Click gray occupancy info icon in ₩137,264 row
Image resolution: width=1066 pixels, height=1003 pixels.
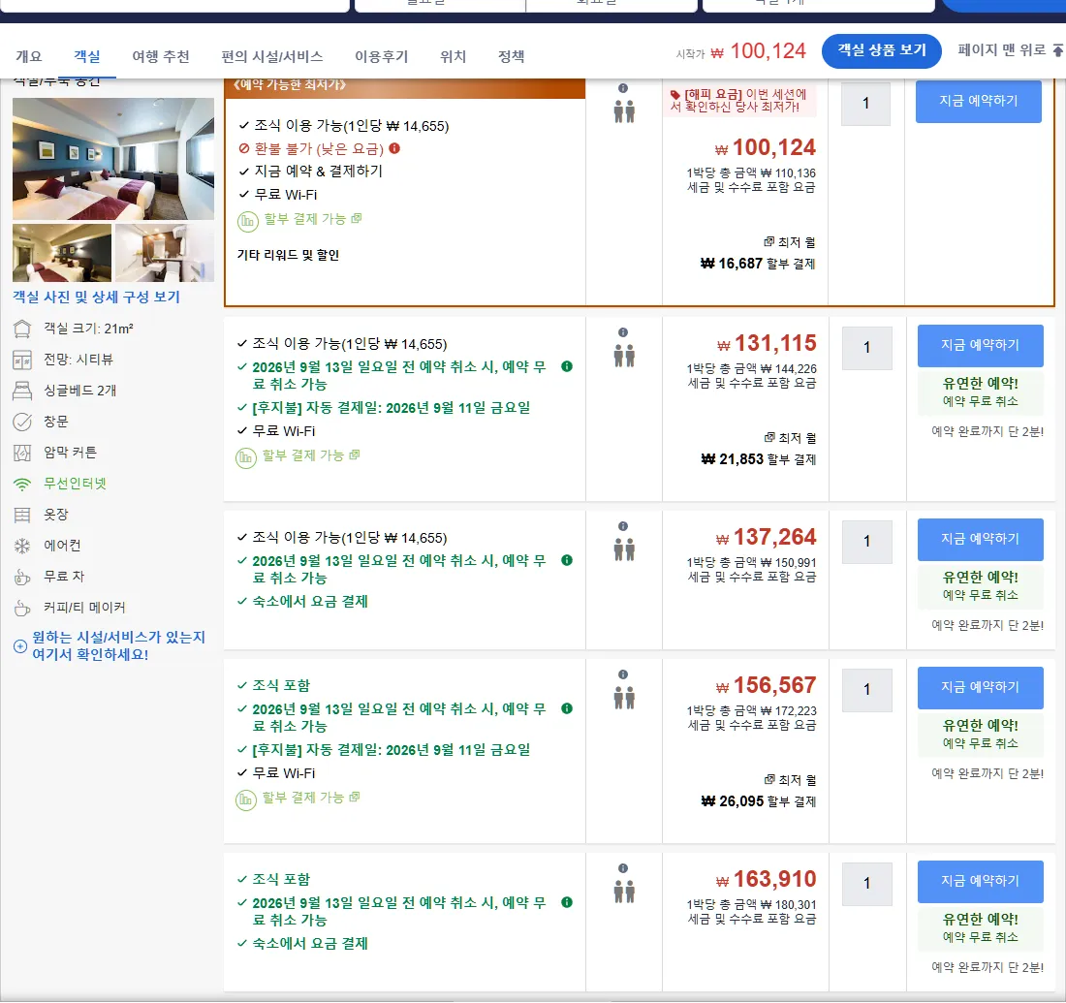coord(623,526)
